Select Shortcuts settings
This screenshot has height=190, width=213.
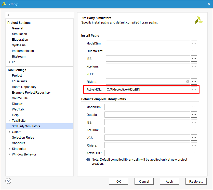[x=19, y=143]
